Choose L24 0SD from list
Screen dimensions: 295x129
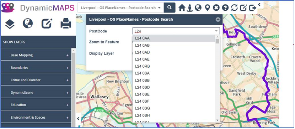click(174, 87)
